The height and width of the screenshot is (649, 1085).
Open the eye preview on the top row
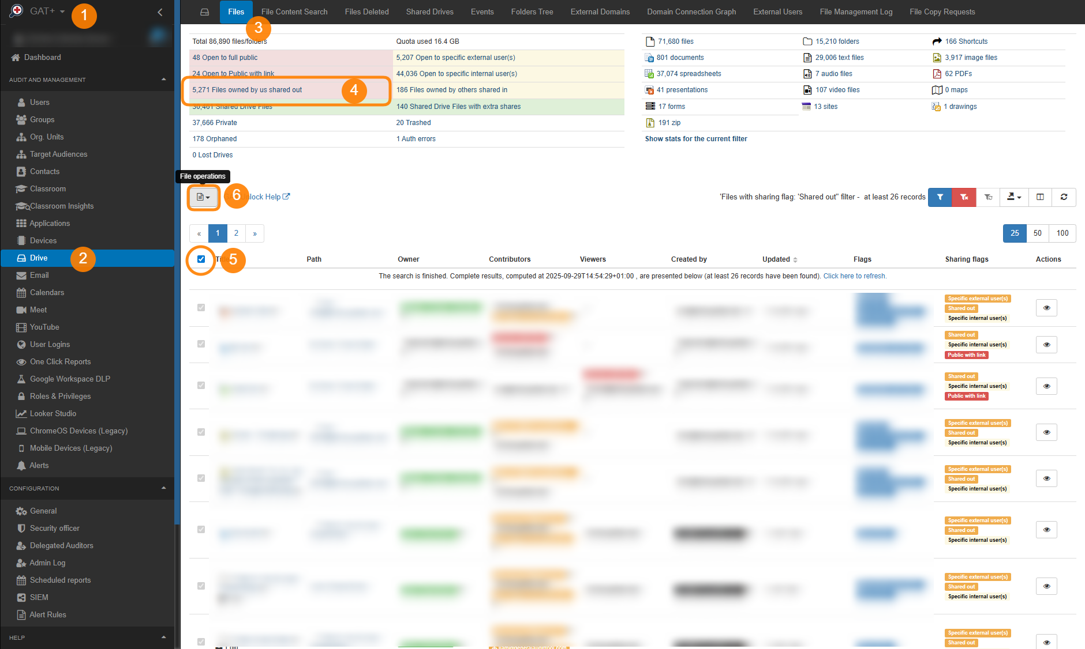pyautogui.click(x=1046, y=307)
